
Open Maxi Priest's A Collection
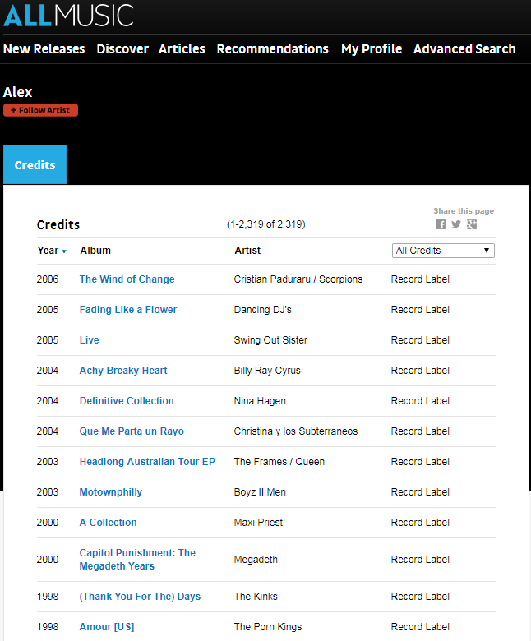(x=108, y=523)
